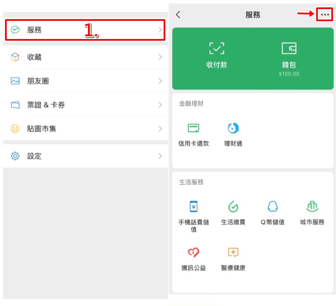Tap the 服務 chat-bubble icon in the menu list
336x306 pixels.
coord(15,30)
